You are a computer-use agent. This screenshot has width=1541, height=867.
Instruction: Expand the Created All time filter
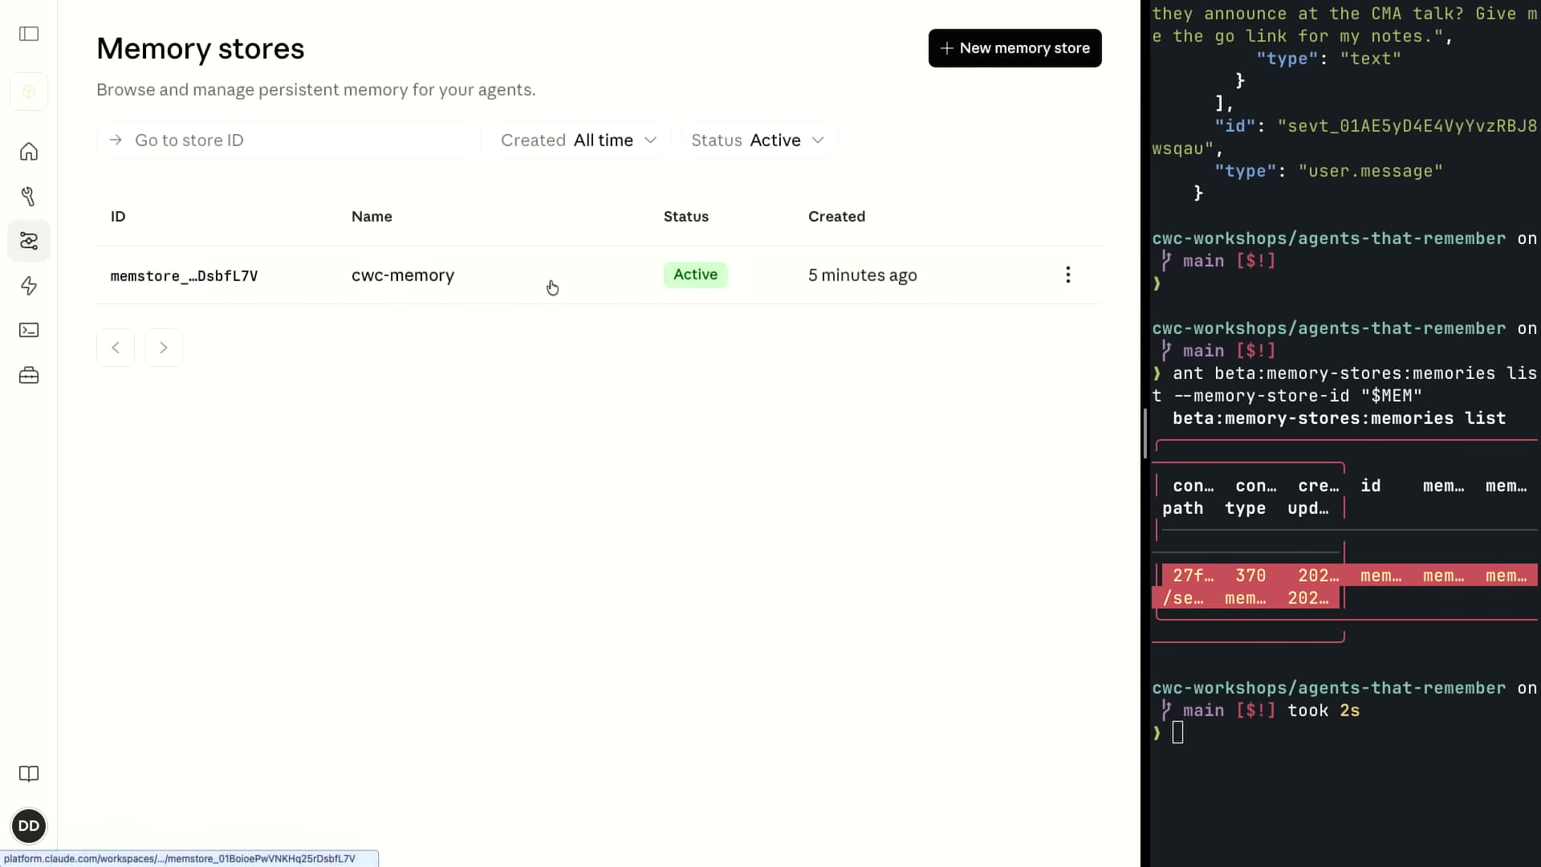[579, 140]
